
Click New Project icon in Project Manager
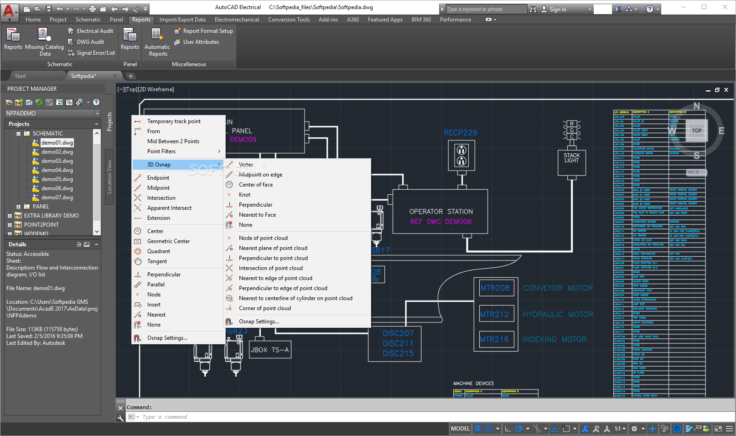pos(19,102)
